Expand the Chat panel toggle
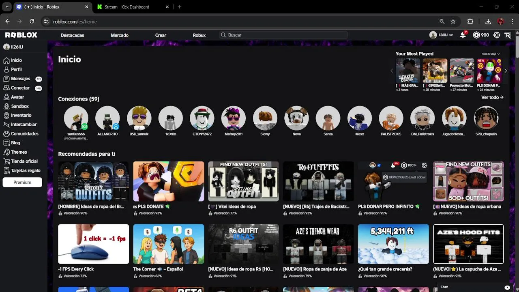Screen dimensions: 519x292 click(x=507, y=287)
